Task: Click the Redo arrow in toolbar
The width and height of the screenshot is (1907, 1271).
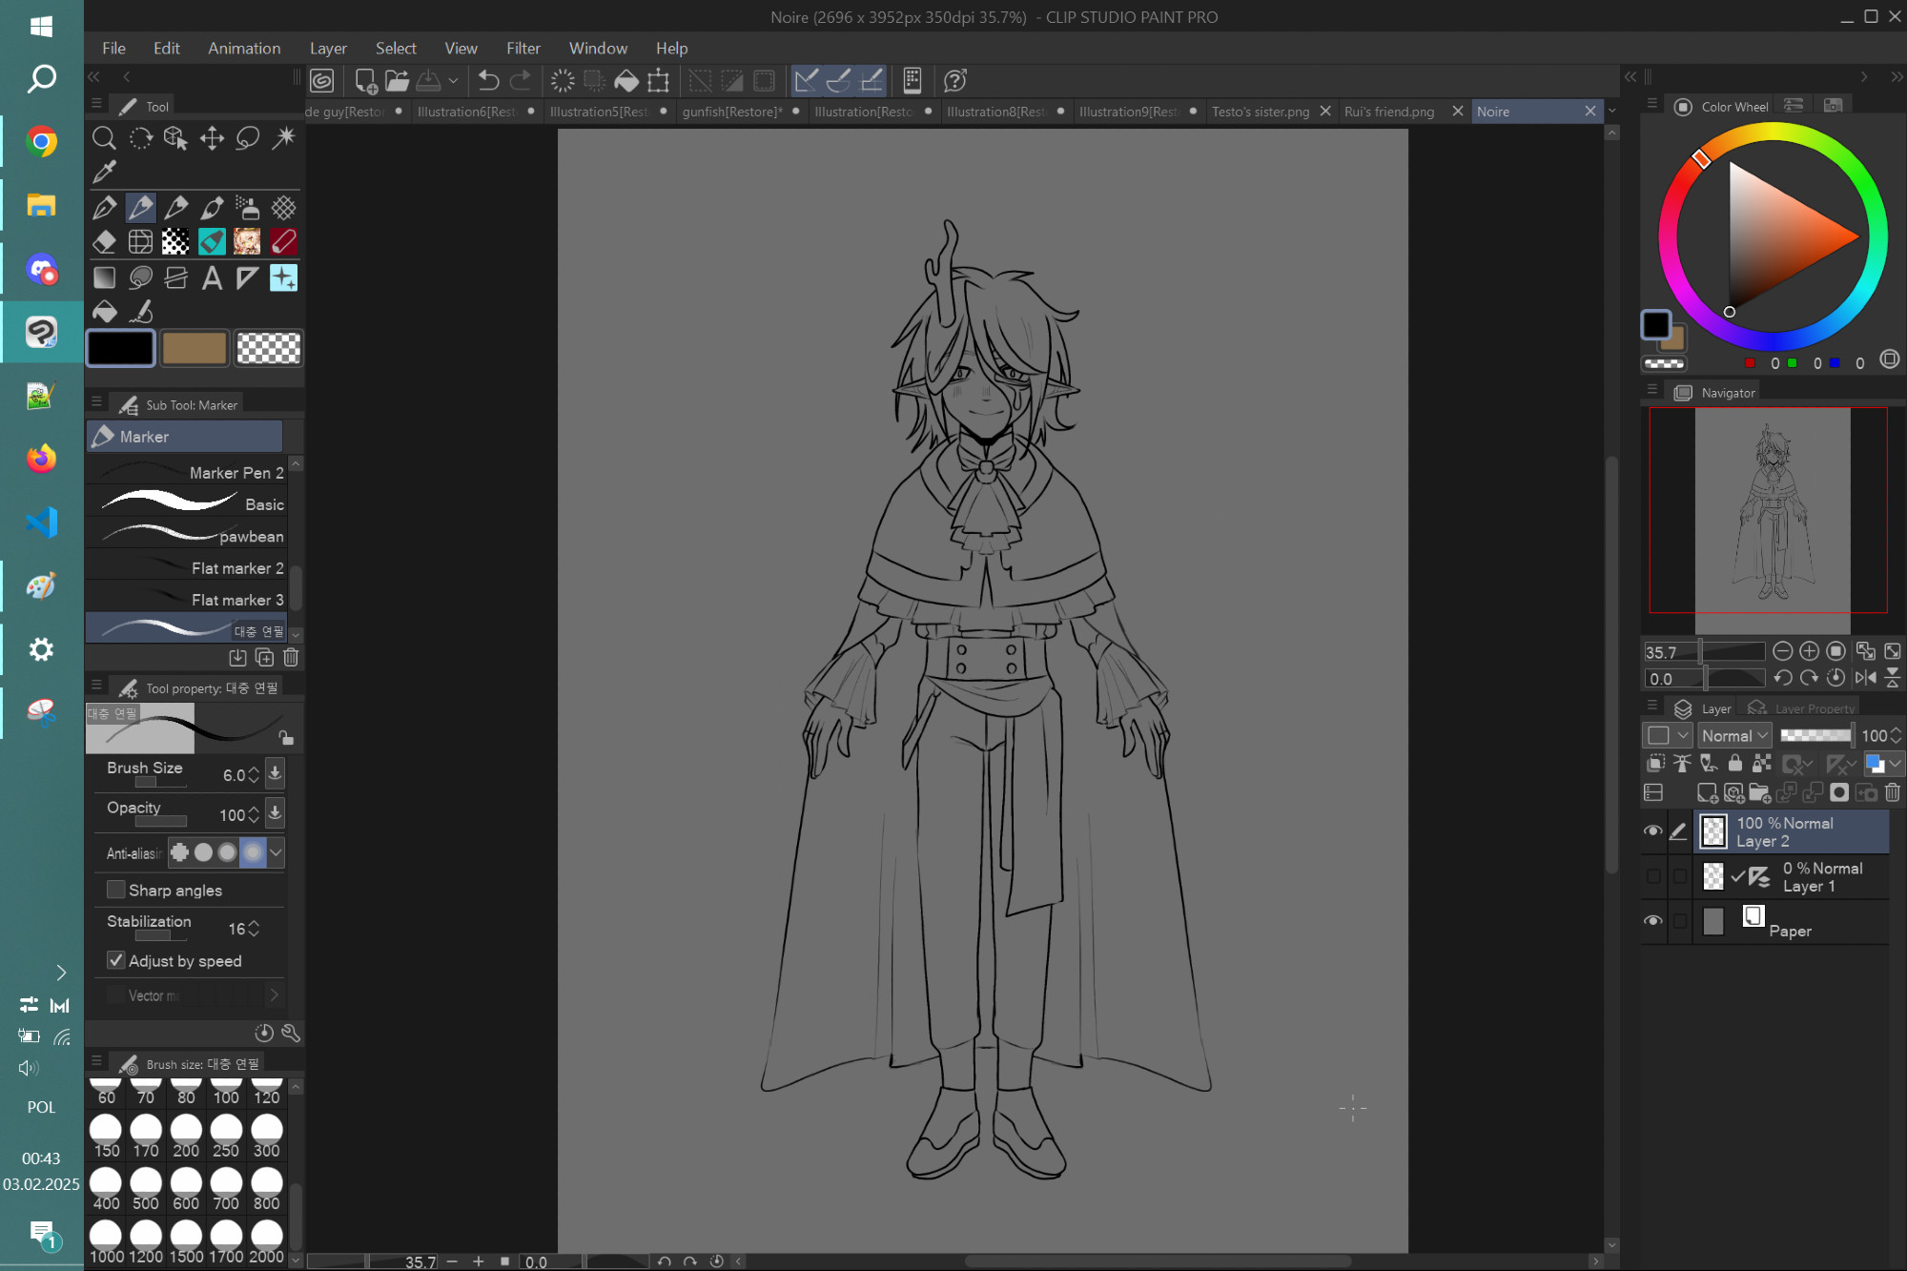Action: [x=521, y=81]
